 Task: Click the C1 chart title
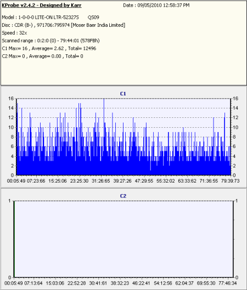coord(123,94)
